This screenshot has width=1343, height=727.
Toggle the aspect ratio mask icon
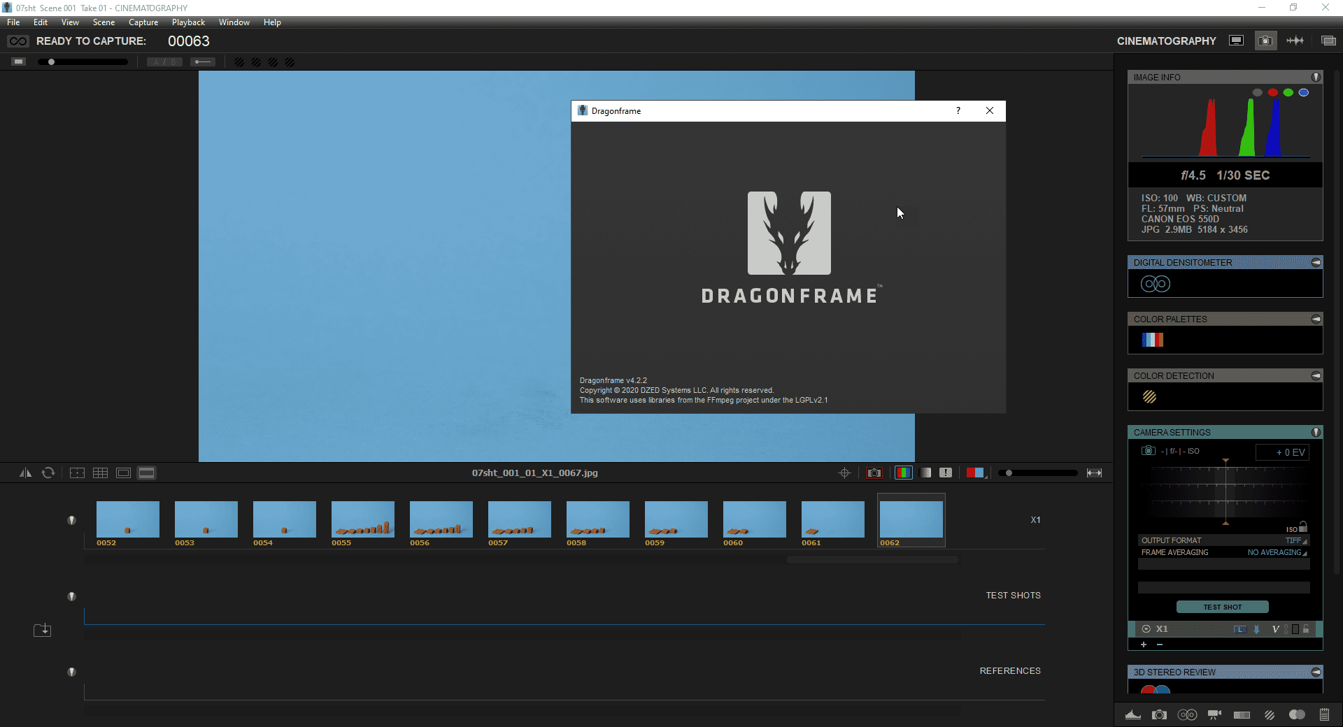(x=123, y=473)
